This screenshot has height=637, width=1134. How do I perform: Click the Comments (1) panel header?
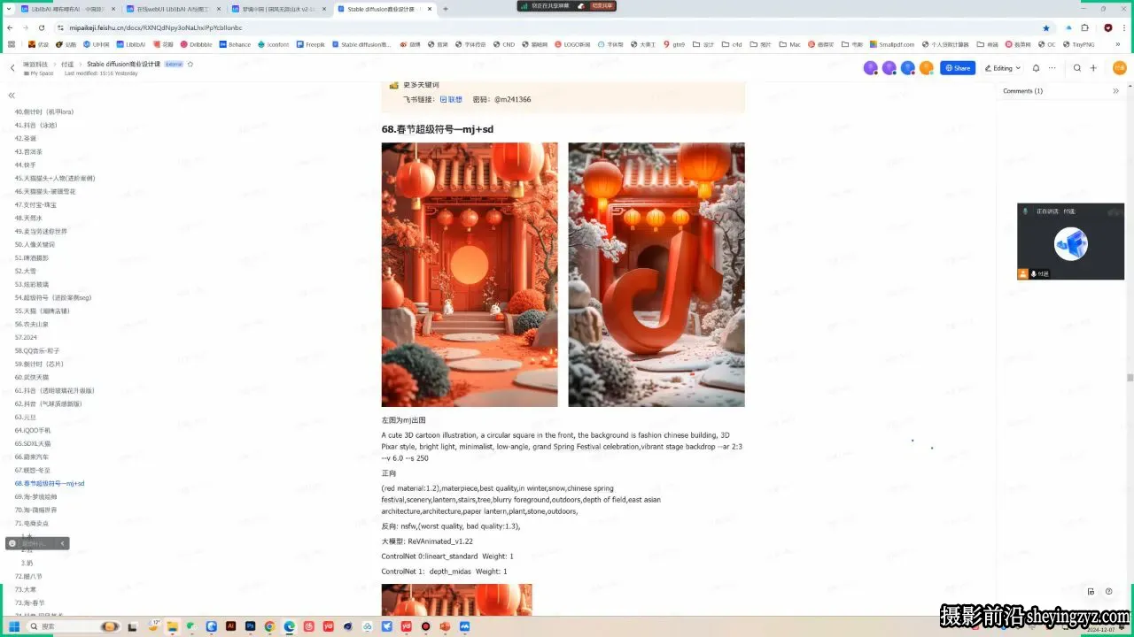pos(1022,91)
